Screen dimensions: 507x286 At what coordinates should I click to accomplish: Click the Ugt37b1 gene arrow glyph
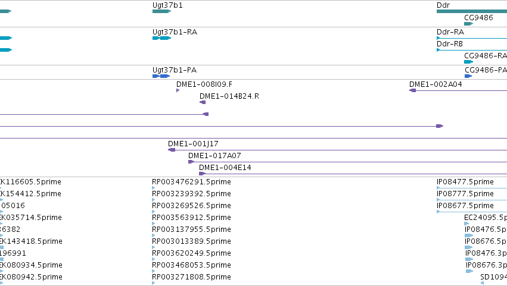pyautogui.click(x=161, y=11)
